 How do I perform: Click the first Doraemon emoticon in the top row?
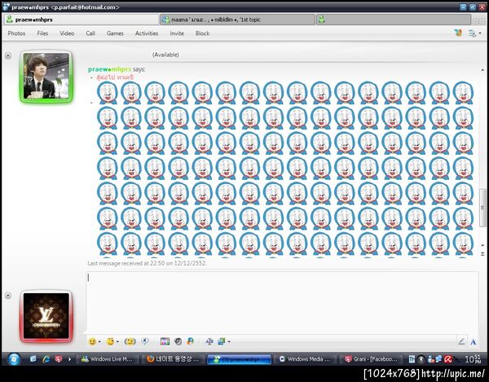[108, 93]
